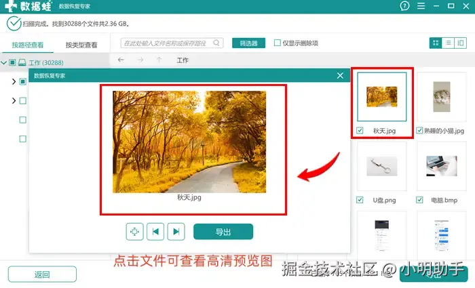Show previous image in preview dialog
Viewport: 475px width, 288px height.
(155, 232)
